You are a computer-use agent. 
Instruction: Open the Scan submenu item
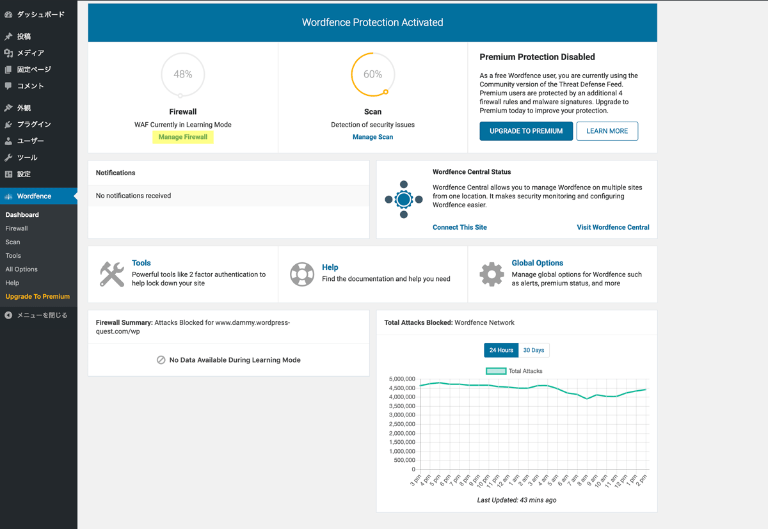[x=13, y=242]
